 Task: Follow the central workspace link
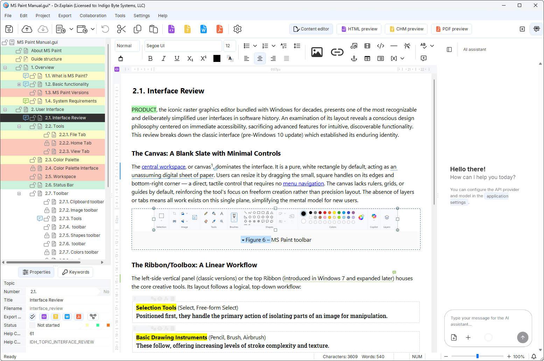point(163,167)
